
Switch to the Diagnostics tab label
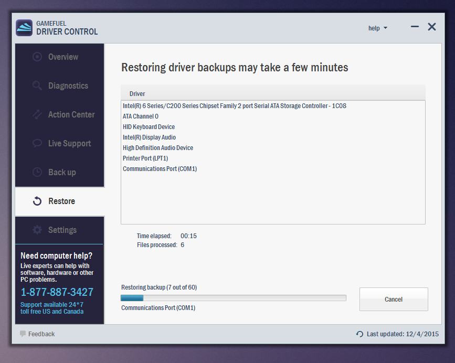pyautogui.click(x=68, y=86)
